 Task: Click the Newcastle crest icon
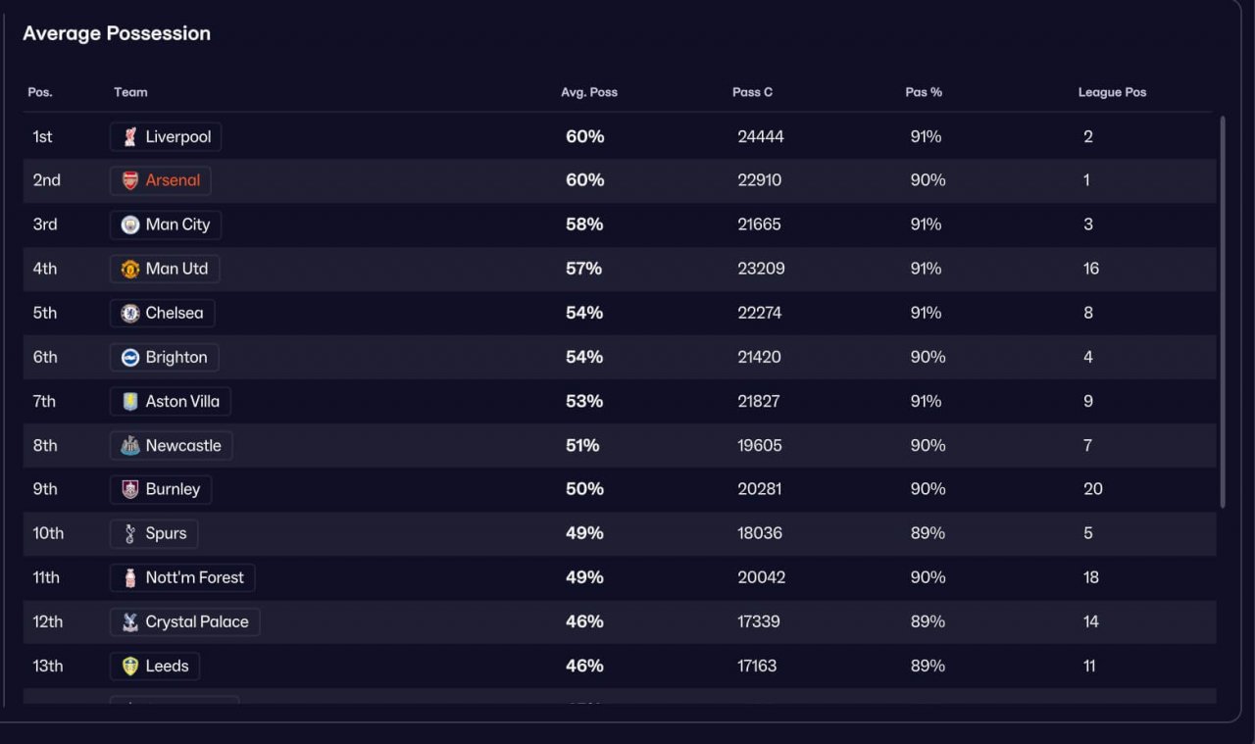point(130,445)
